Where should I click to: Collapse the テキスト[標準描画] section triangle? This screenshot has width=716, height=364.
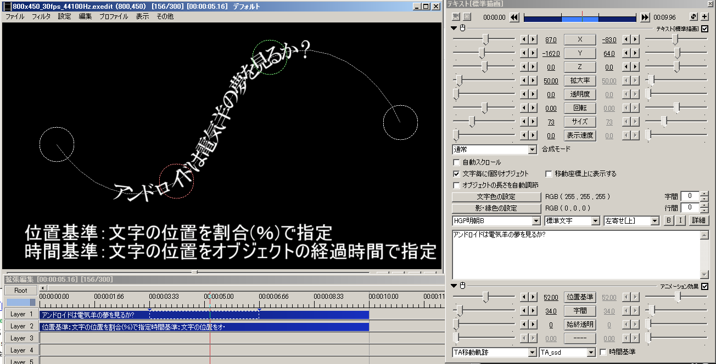click(x=454, y=29)
